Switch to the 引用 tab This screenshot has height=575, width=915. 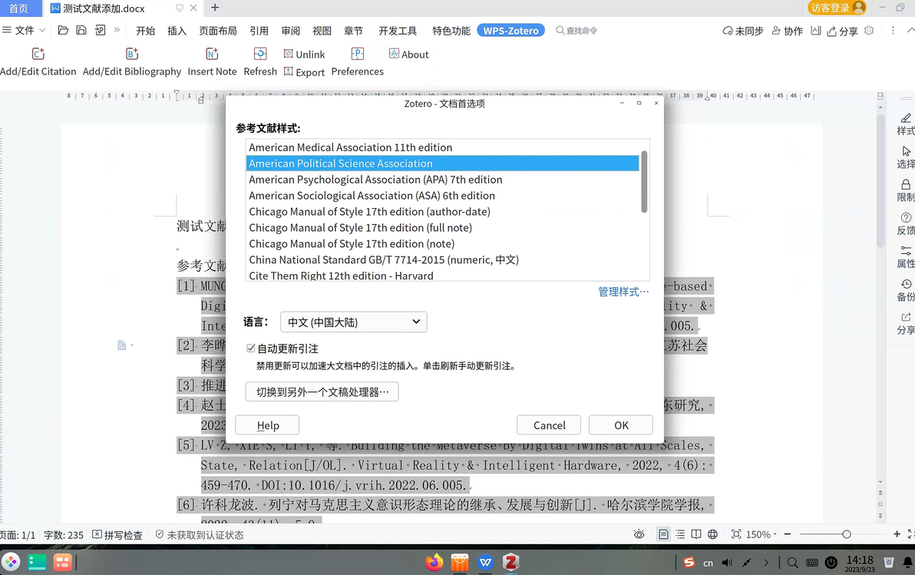tap(259, 31)
